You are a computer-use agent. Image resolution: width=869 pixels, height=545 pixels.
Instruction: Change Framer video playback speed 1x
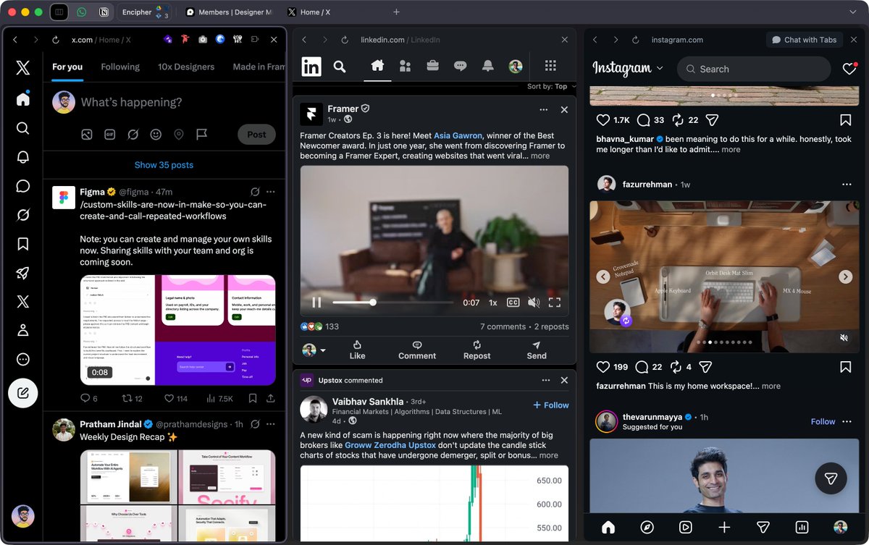click(492, 303)
